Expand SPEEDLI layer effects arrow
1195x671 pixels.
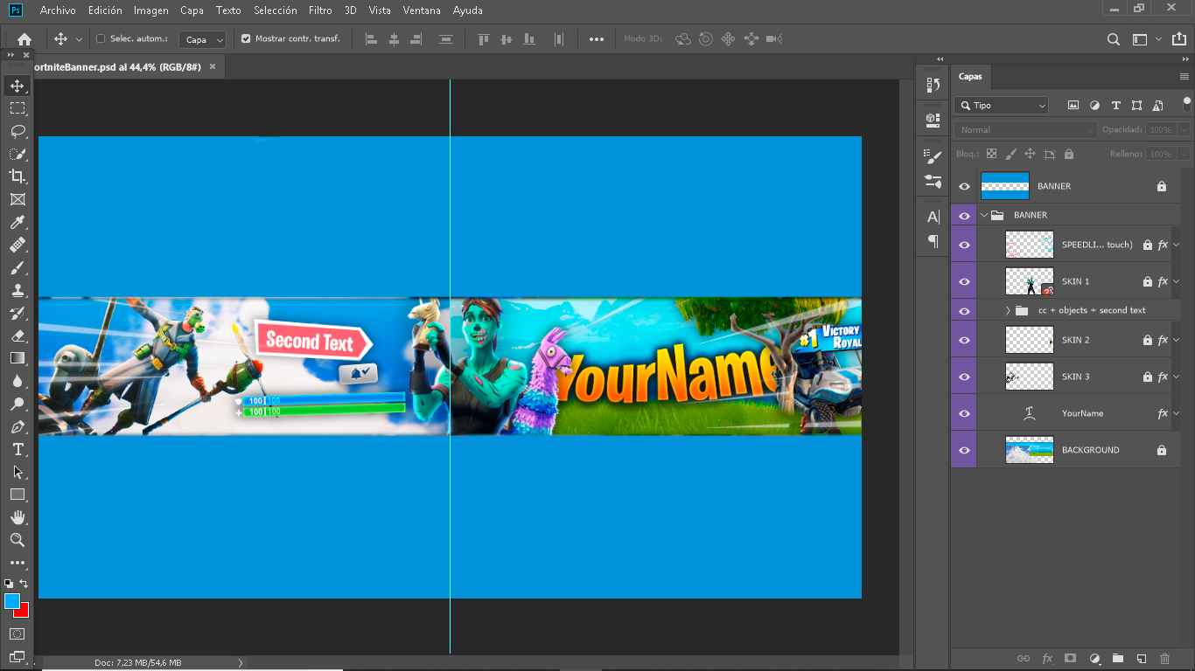1177,245
